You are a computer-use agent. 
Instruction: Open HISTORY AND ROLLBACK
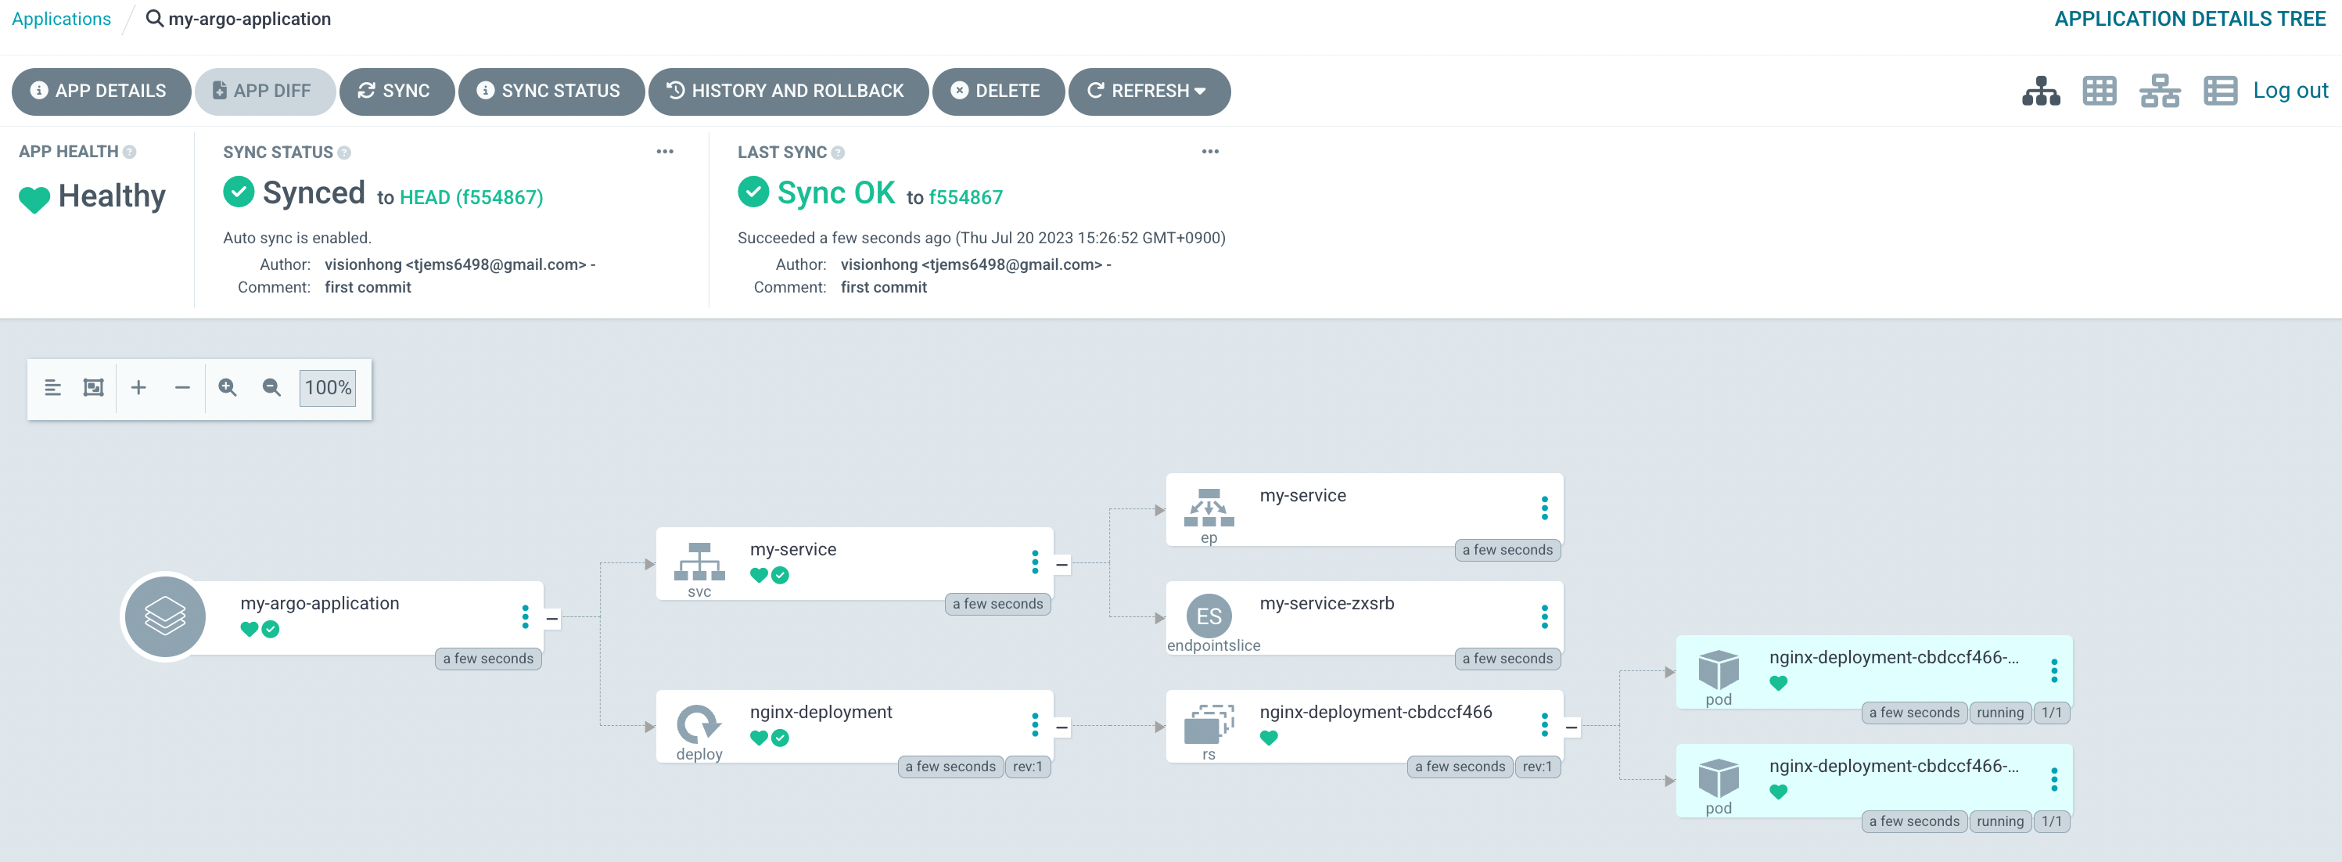click(x=788, y=91)
